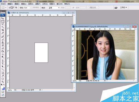Open the 滤镜(T) menu

click(38, 4)
